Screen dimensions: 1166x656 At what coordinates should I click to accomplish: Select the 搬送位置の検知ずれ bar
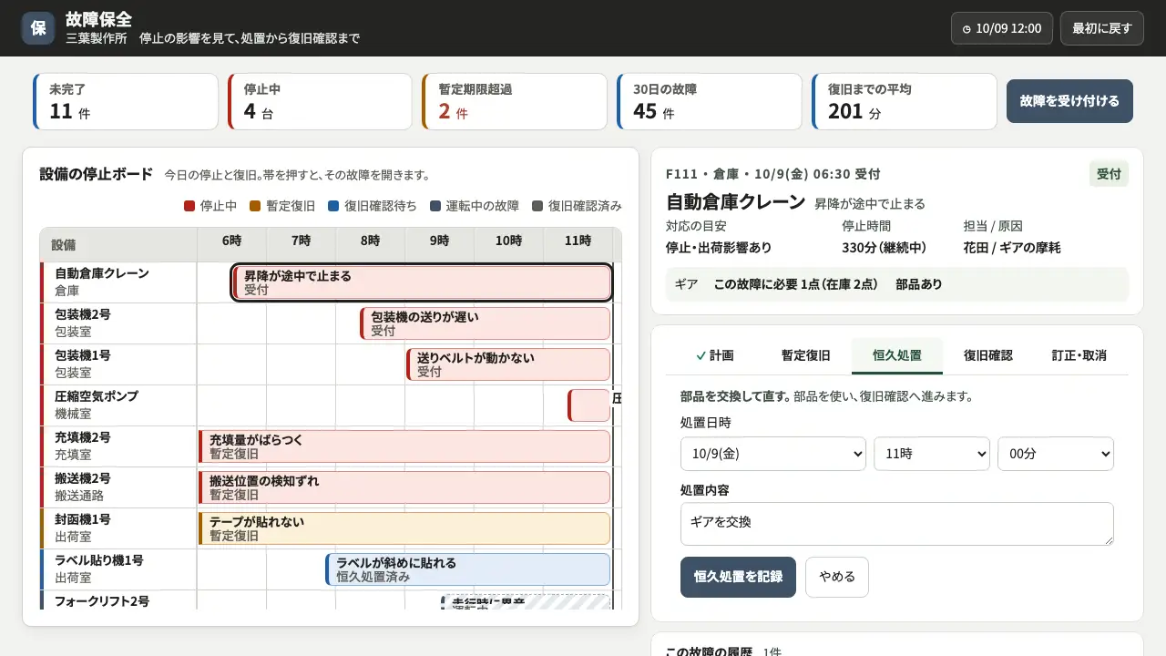(x=404, y=487)
